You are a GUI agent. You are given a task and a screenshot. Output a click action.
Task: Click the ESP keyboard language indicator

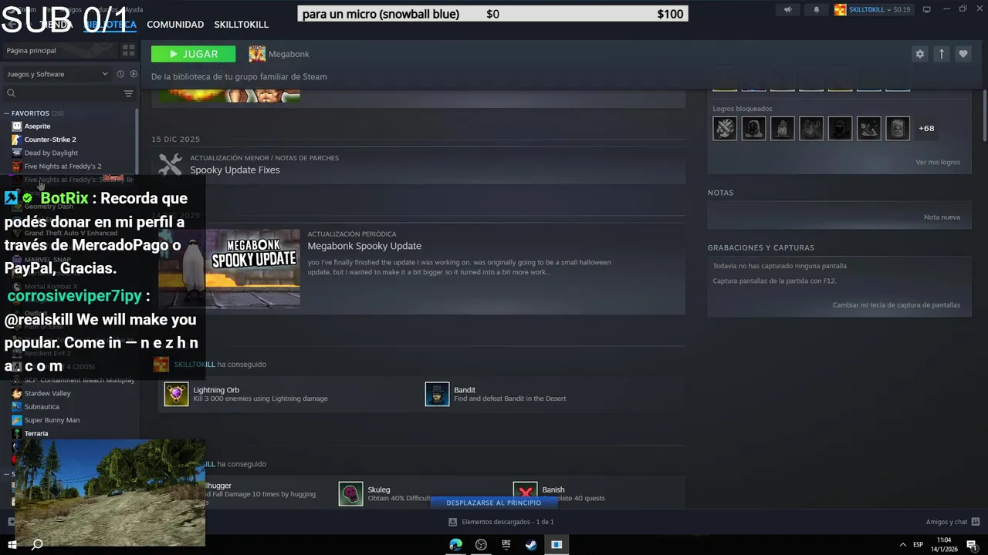919,544
